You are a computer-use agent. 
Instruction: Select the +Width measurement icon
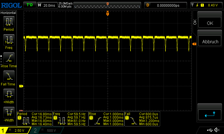9,94
